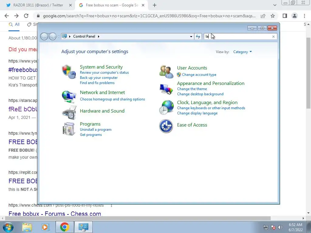Click the Control Panel forward arrow button
Image resolution: width=311 pixels, height=233 pixels.
click(53, 36)
